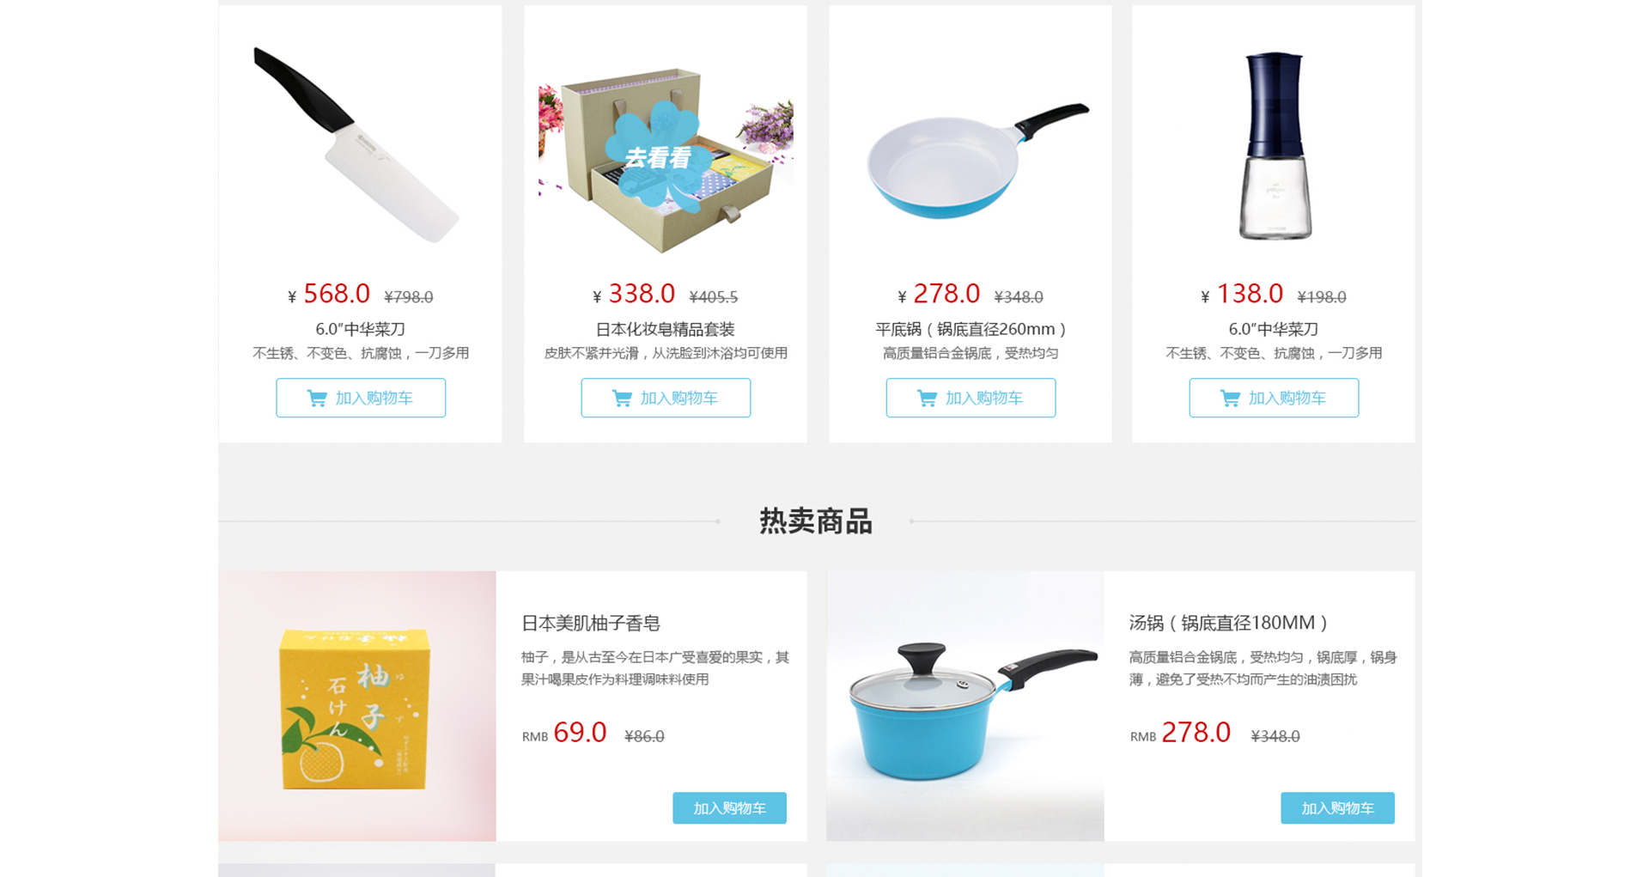Open the 日本美肌柚子香皂 title link
The width and height of the screenshot is (1649, 877).
coord(591,623)
